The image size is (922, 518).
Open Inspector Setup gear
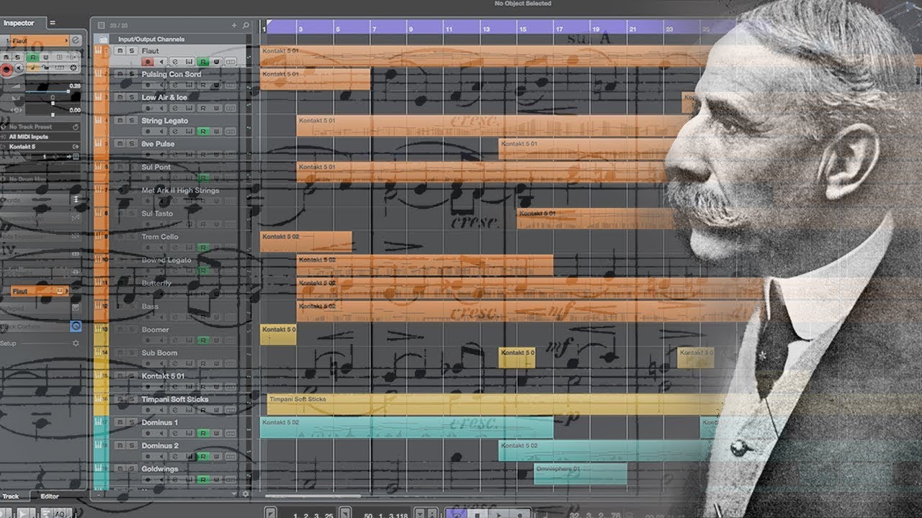[76, 344]
